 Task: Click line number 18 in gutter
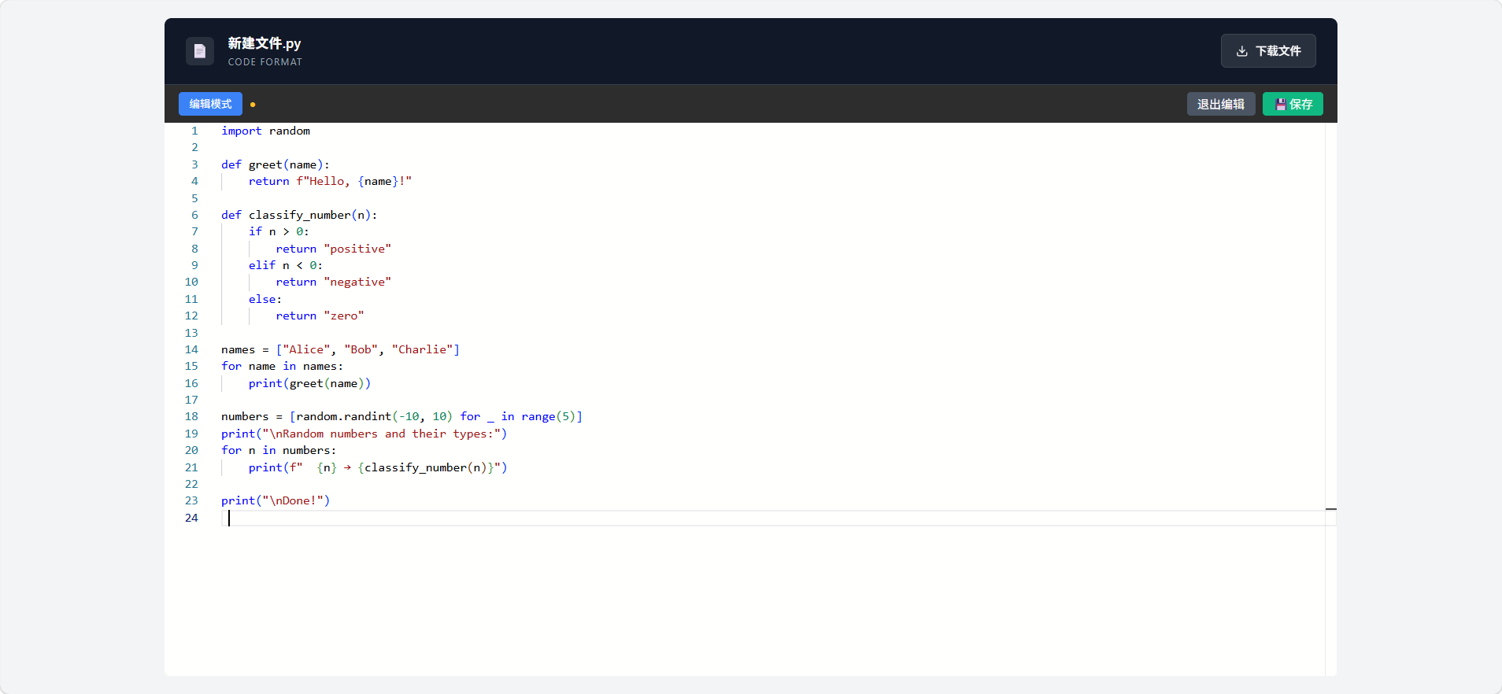coord(191,416)
